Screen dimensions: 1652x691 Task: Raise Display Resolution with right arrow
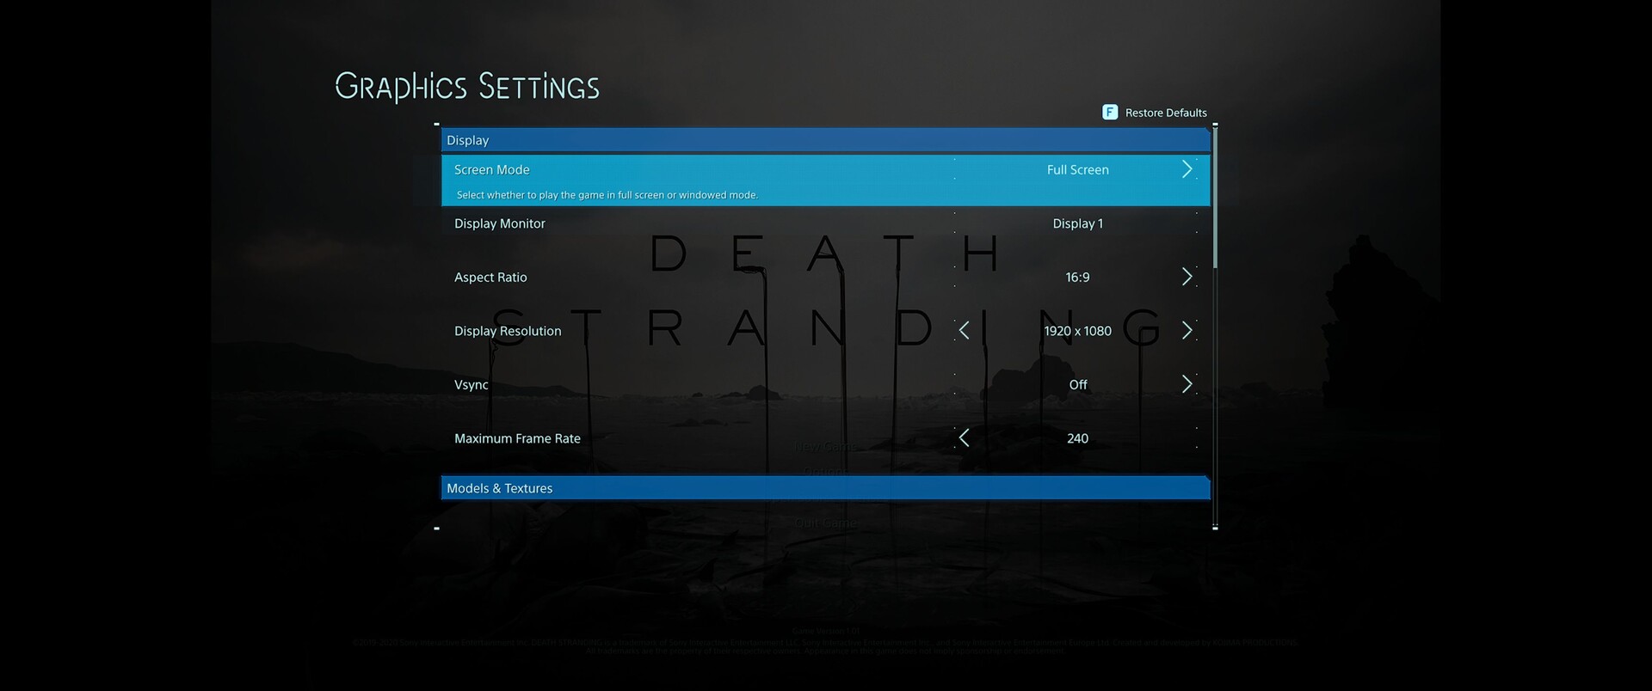tap(1187, 331)
